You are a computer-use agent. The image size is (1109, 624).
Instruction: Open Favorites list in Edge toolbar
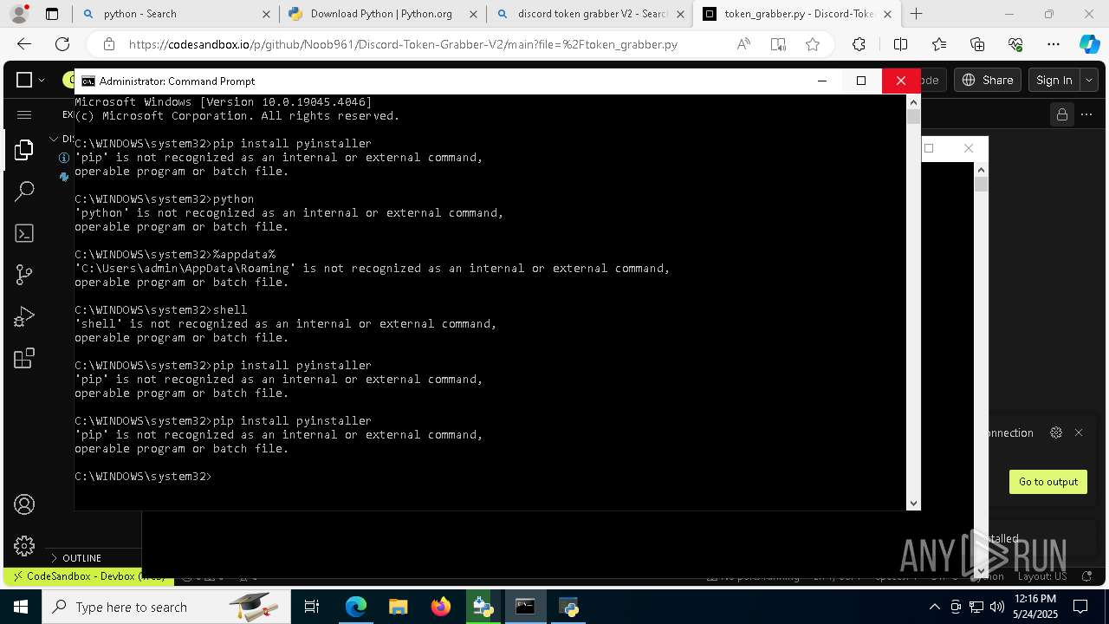[x=939, y=44]
